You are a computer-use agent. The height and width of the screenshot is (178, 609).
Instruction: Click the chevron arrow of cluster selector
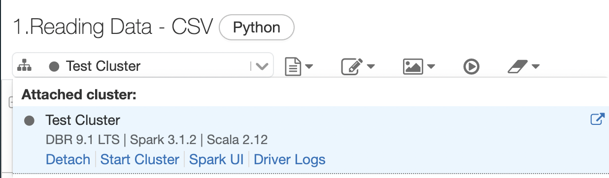[262, 66]
